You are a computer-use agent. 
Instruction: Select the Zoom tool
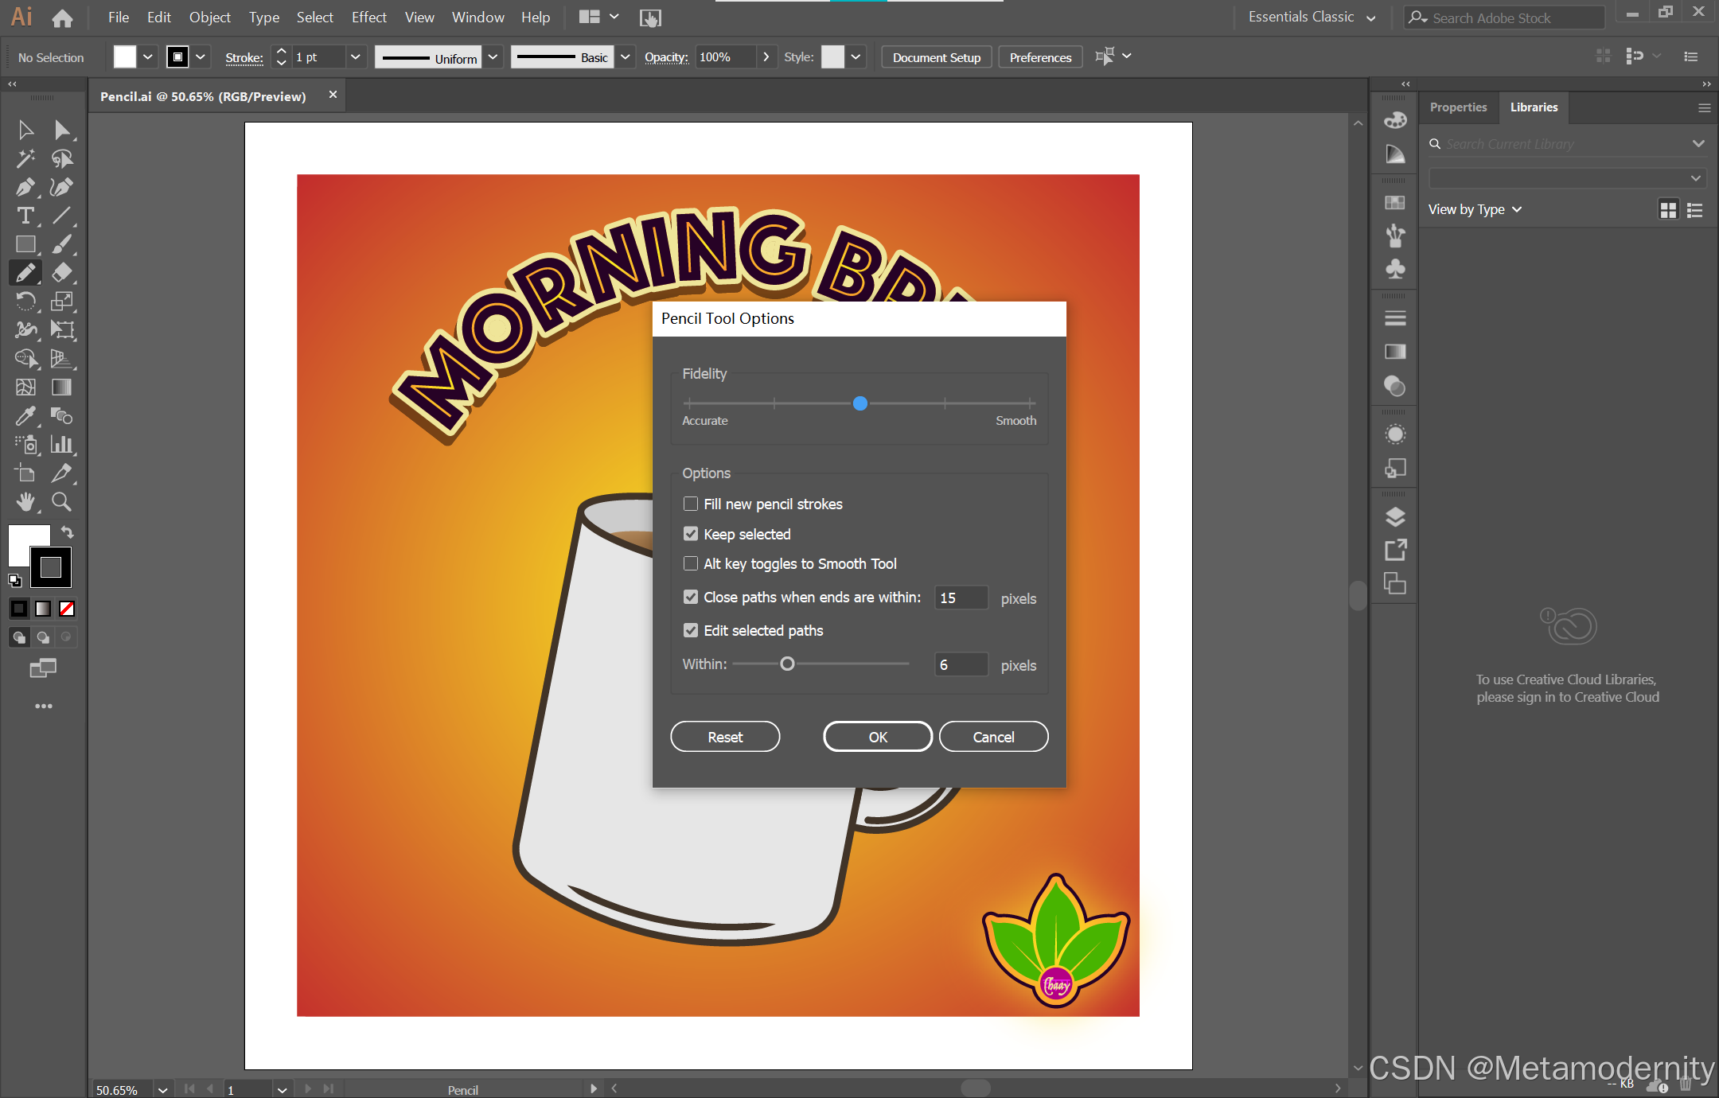coord(61,502)
